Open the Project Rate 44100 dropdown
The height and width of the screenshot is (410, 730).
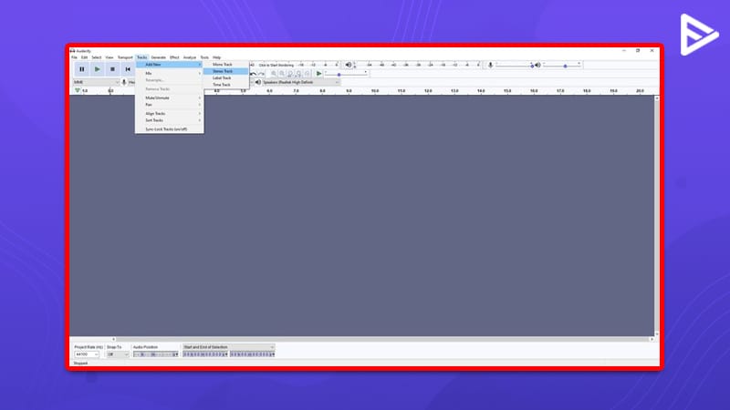pyautogui.click(x=87, y=354)
